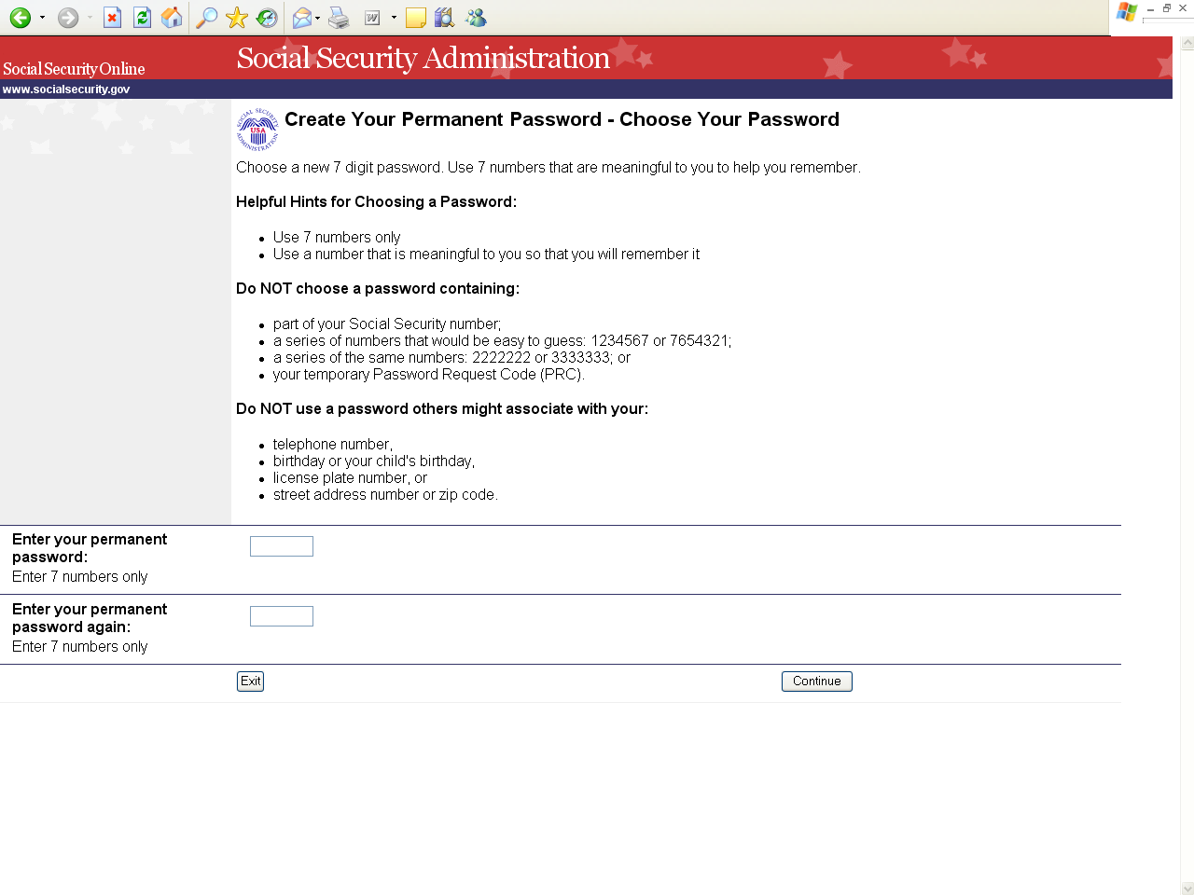Click the yellow note icon in toolbar
The width and height of the screenshot is (1194, 895).
pyautogui.click(x=416, y=18)
